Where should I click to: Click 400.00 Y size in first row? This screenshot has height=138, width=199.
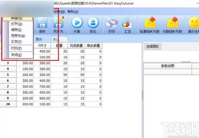pyautogui.click(x=42, y=52)
